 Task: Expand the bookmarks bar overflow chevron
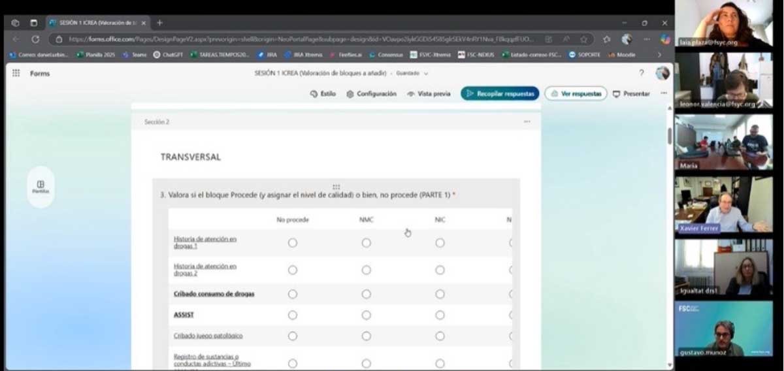point(659,55)
